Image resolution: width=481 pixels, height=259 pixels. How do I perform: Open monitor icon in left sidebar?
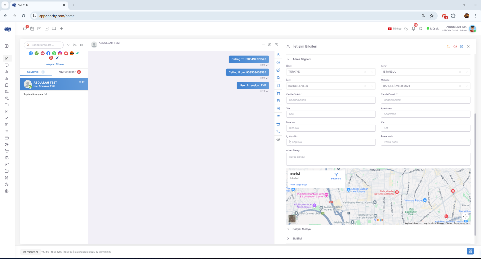(x=7, y=65)
